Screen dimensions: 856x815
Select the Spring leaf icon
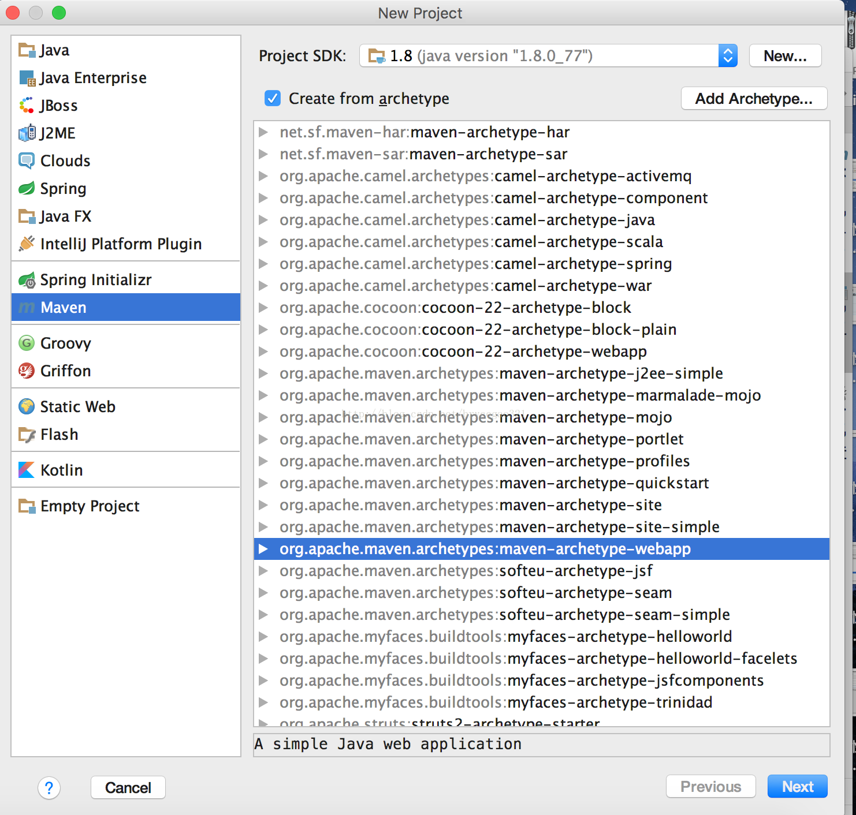pos(27,189)
